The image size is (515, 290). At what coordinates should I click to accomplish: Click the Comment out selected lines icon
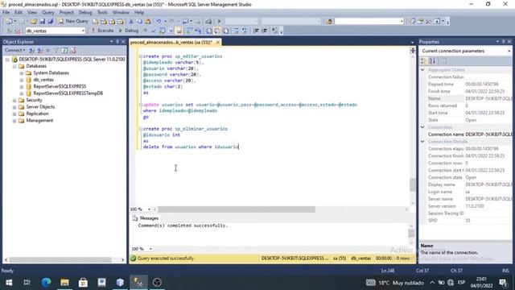point(236,31)
